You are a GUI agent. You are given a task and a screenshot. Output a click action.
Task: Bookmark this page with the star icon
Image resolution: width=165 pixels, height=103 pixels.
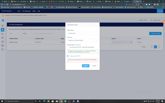point(132,5)
